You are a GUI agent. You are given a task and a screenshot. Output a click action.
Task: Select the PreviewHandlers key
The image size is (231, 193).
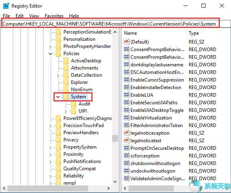(81, 133)
